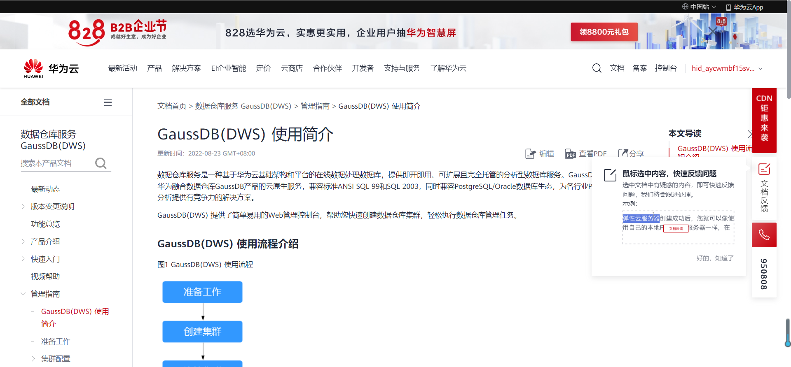Image resolution: width=791 pixels, height=367 pixels.
Task: Open 视频帮助 in sidebar
Action: (45, 276)
